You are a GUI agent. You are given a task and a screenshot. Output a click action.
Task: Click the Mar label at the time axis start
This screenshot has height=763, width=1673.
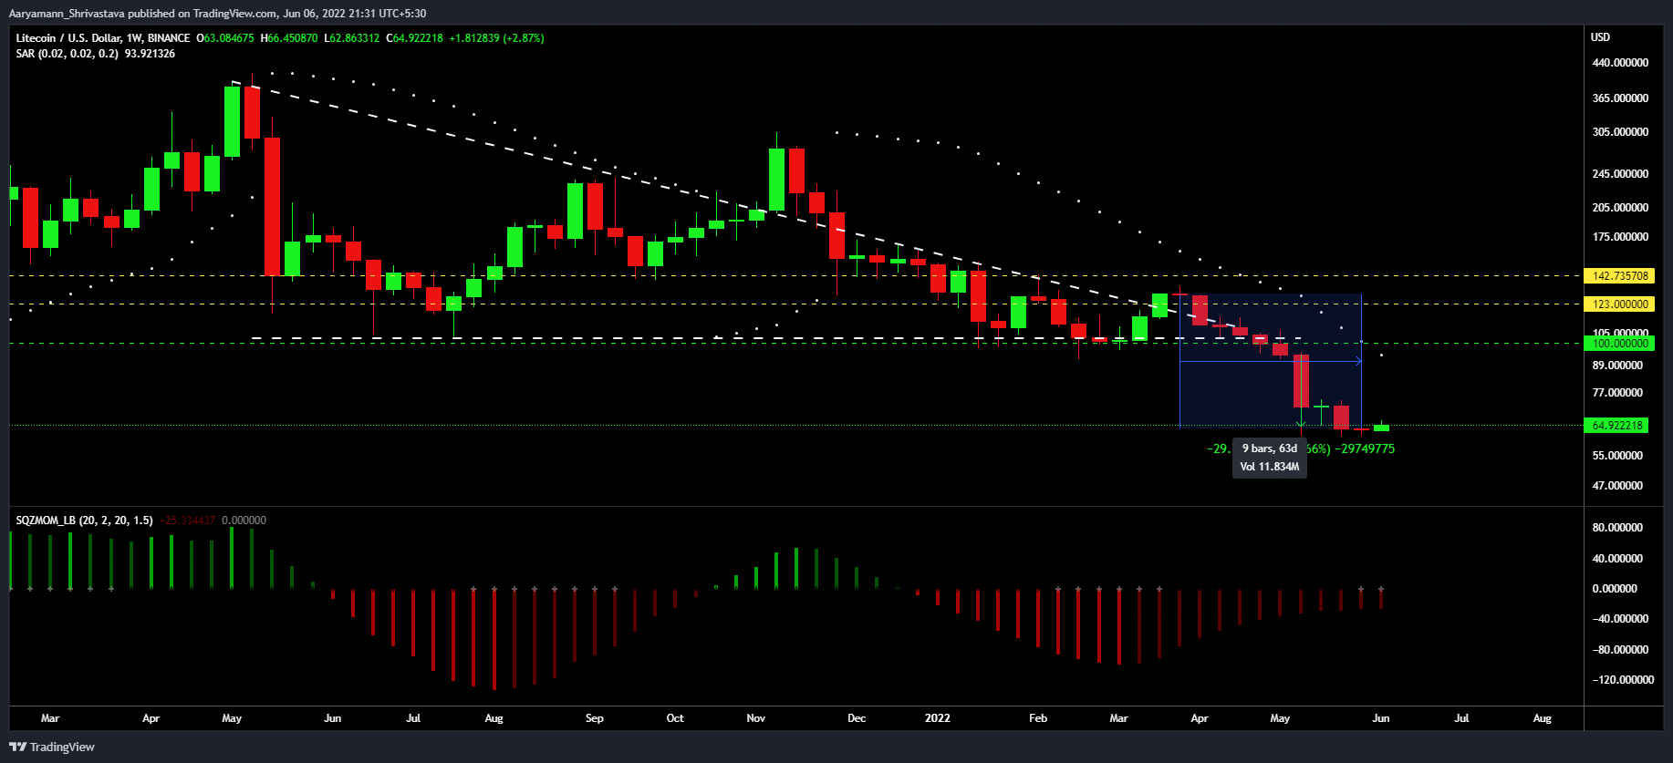pos(50,718)
